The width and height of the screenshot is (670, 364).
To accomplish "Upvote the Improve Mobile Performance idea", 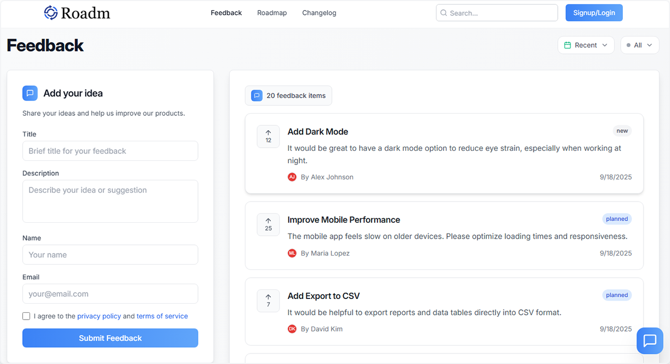I will 268,224.
